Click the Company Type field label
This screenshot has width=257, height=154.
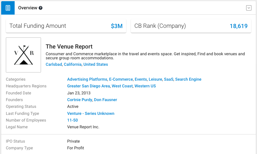[x=19, y=148]
